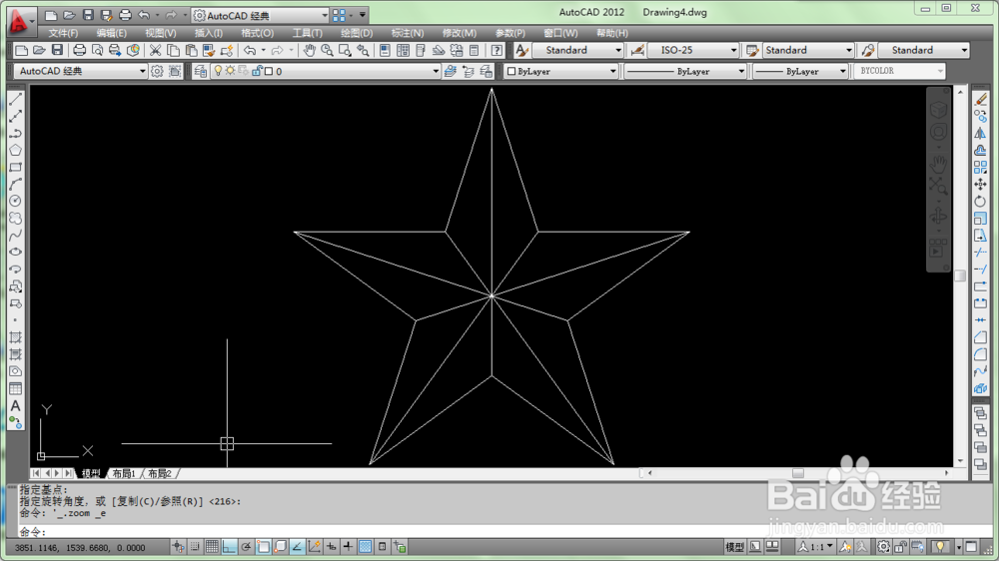Open the 绘图(D) menu
This screenshot has width=999, height=561.
click(357, 33)
